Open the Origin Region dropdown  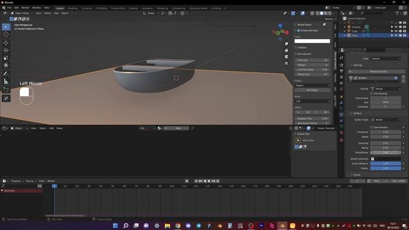tap(313, 86)
